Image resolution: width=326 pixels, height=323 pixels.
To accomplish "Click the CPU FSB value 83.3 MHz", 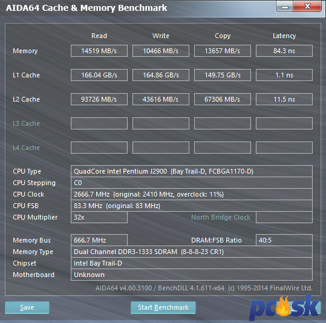I will [x=192, y=206].
